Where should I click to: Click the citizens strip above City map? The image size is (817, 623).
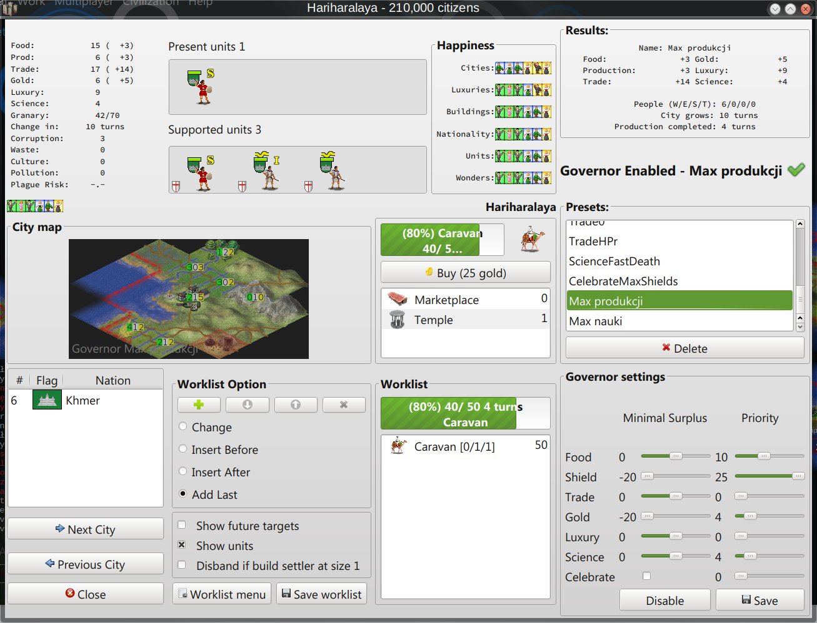tap(35, 205)
